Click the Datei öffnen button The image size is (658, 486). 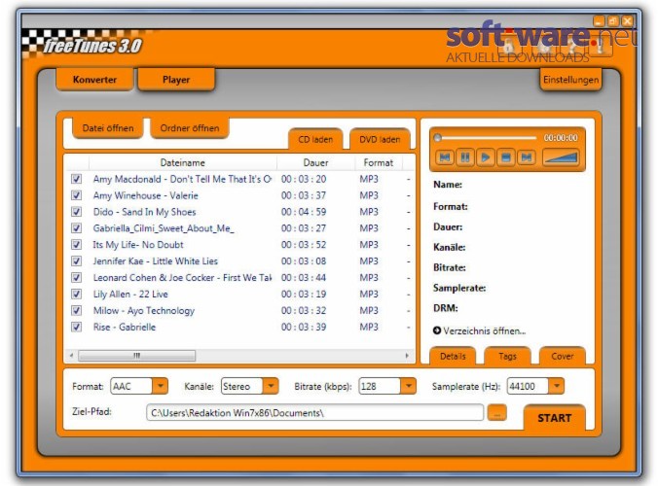pos(108,128)
